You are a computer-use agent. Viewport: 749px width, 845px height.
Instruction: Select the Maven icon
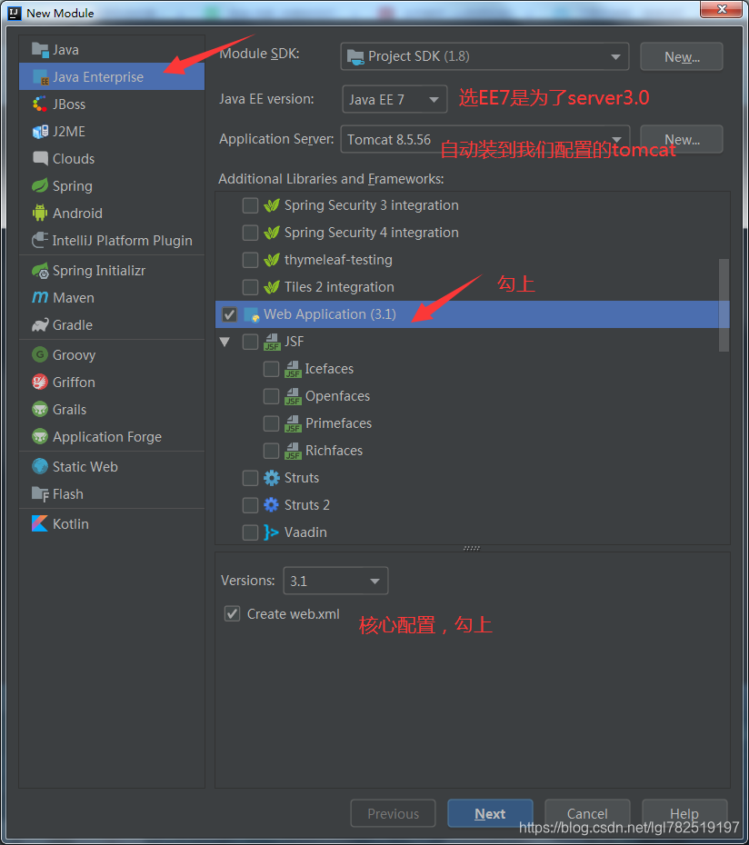[x=40, y=297]
